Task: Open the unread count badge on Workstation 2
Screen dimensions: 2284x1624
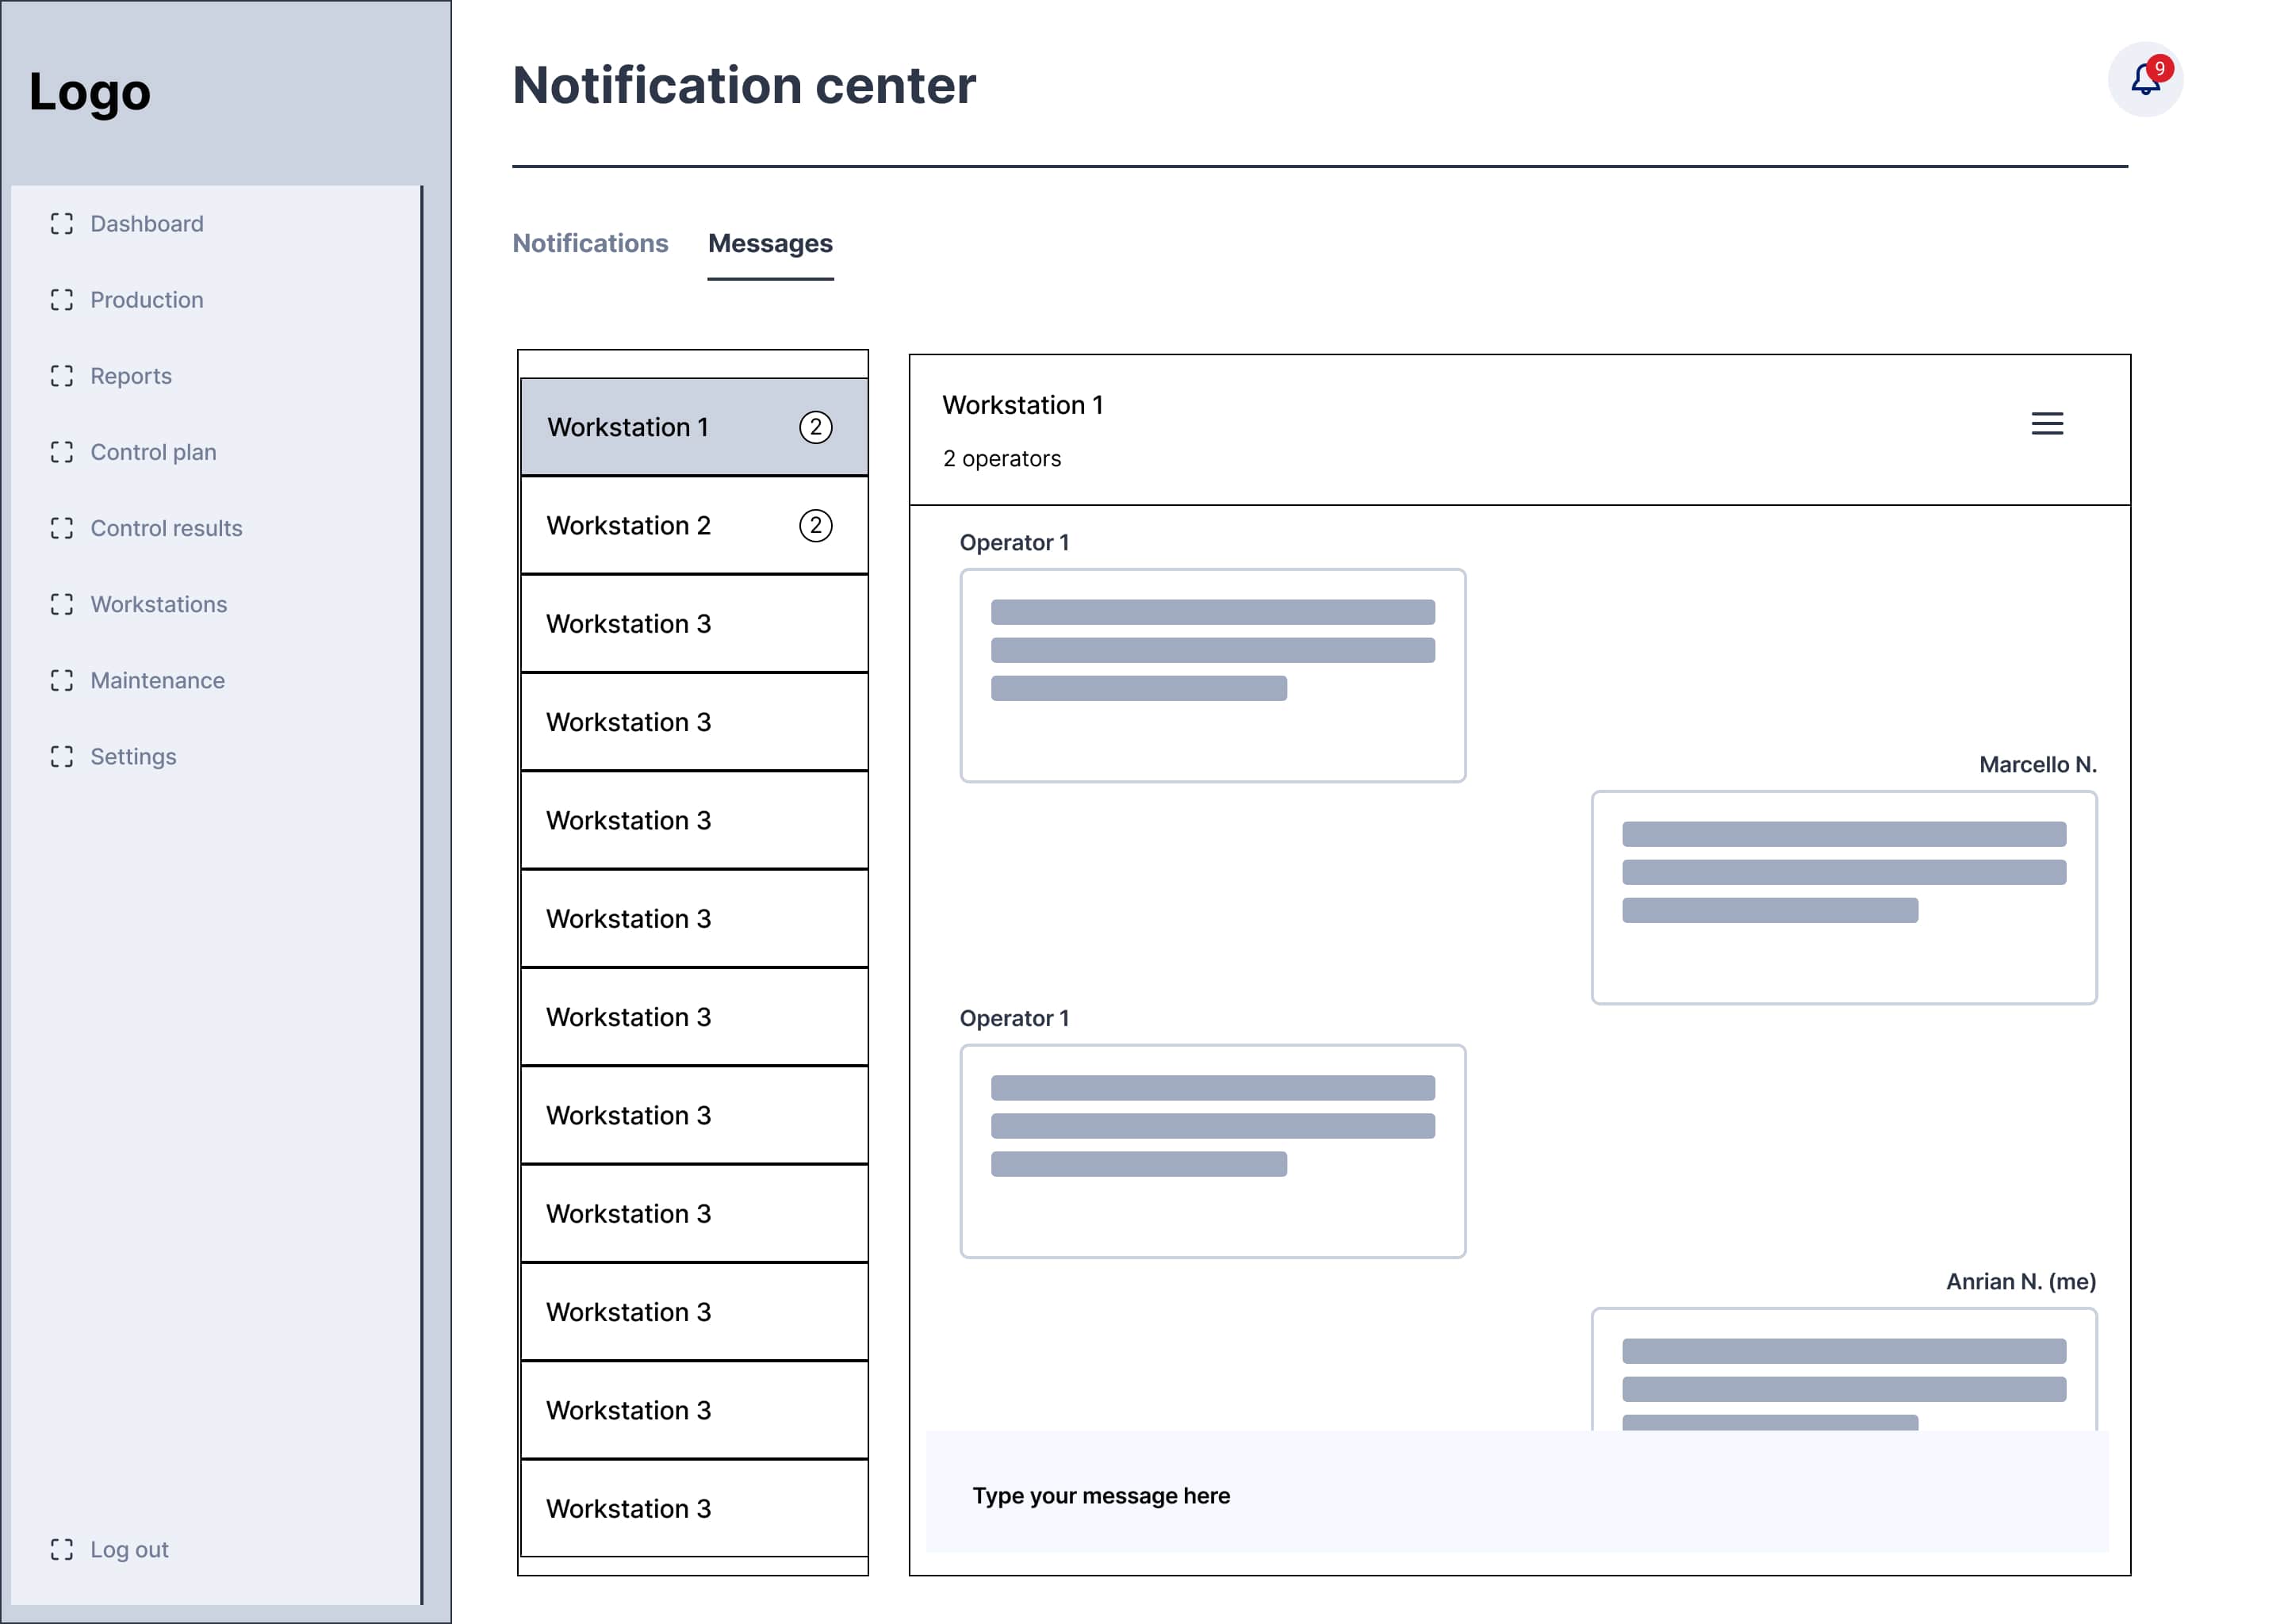Action: (816, 524)
